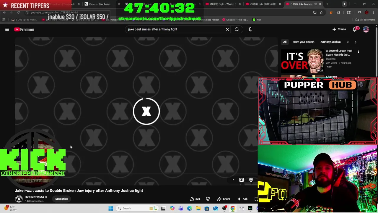Open YouTube notifications bell
Image resolution: width=378 pixels, height=213 pixels.
(x=355, y=29)
